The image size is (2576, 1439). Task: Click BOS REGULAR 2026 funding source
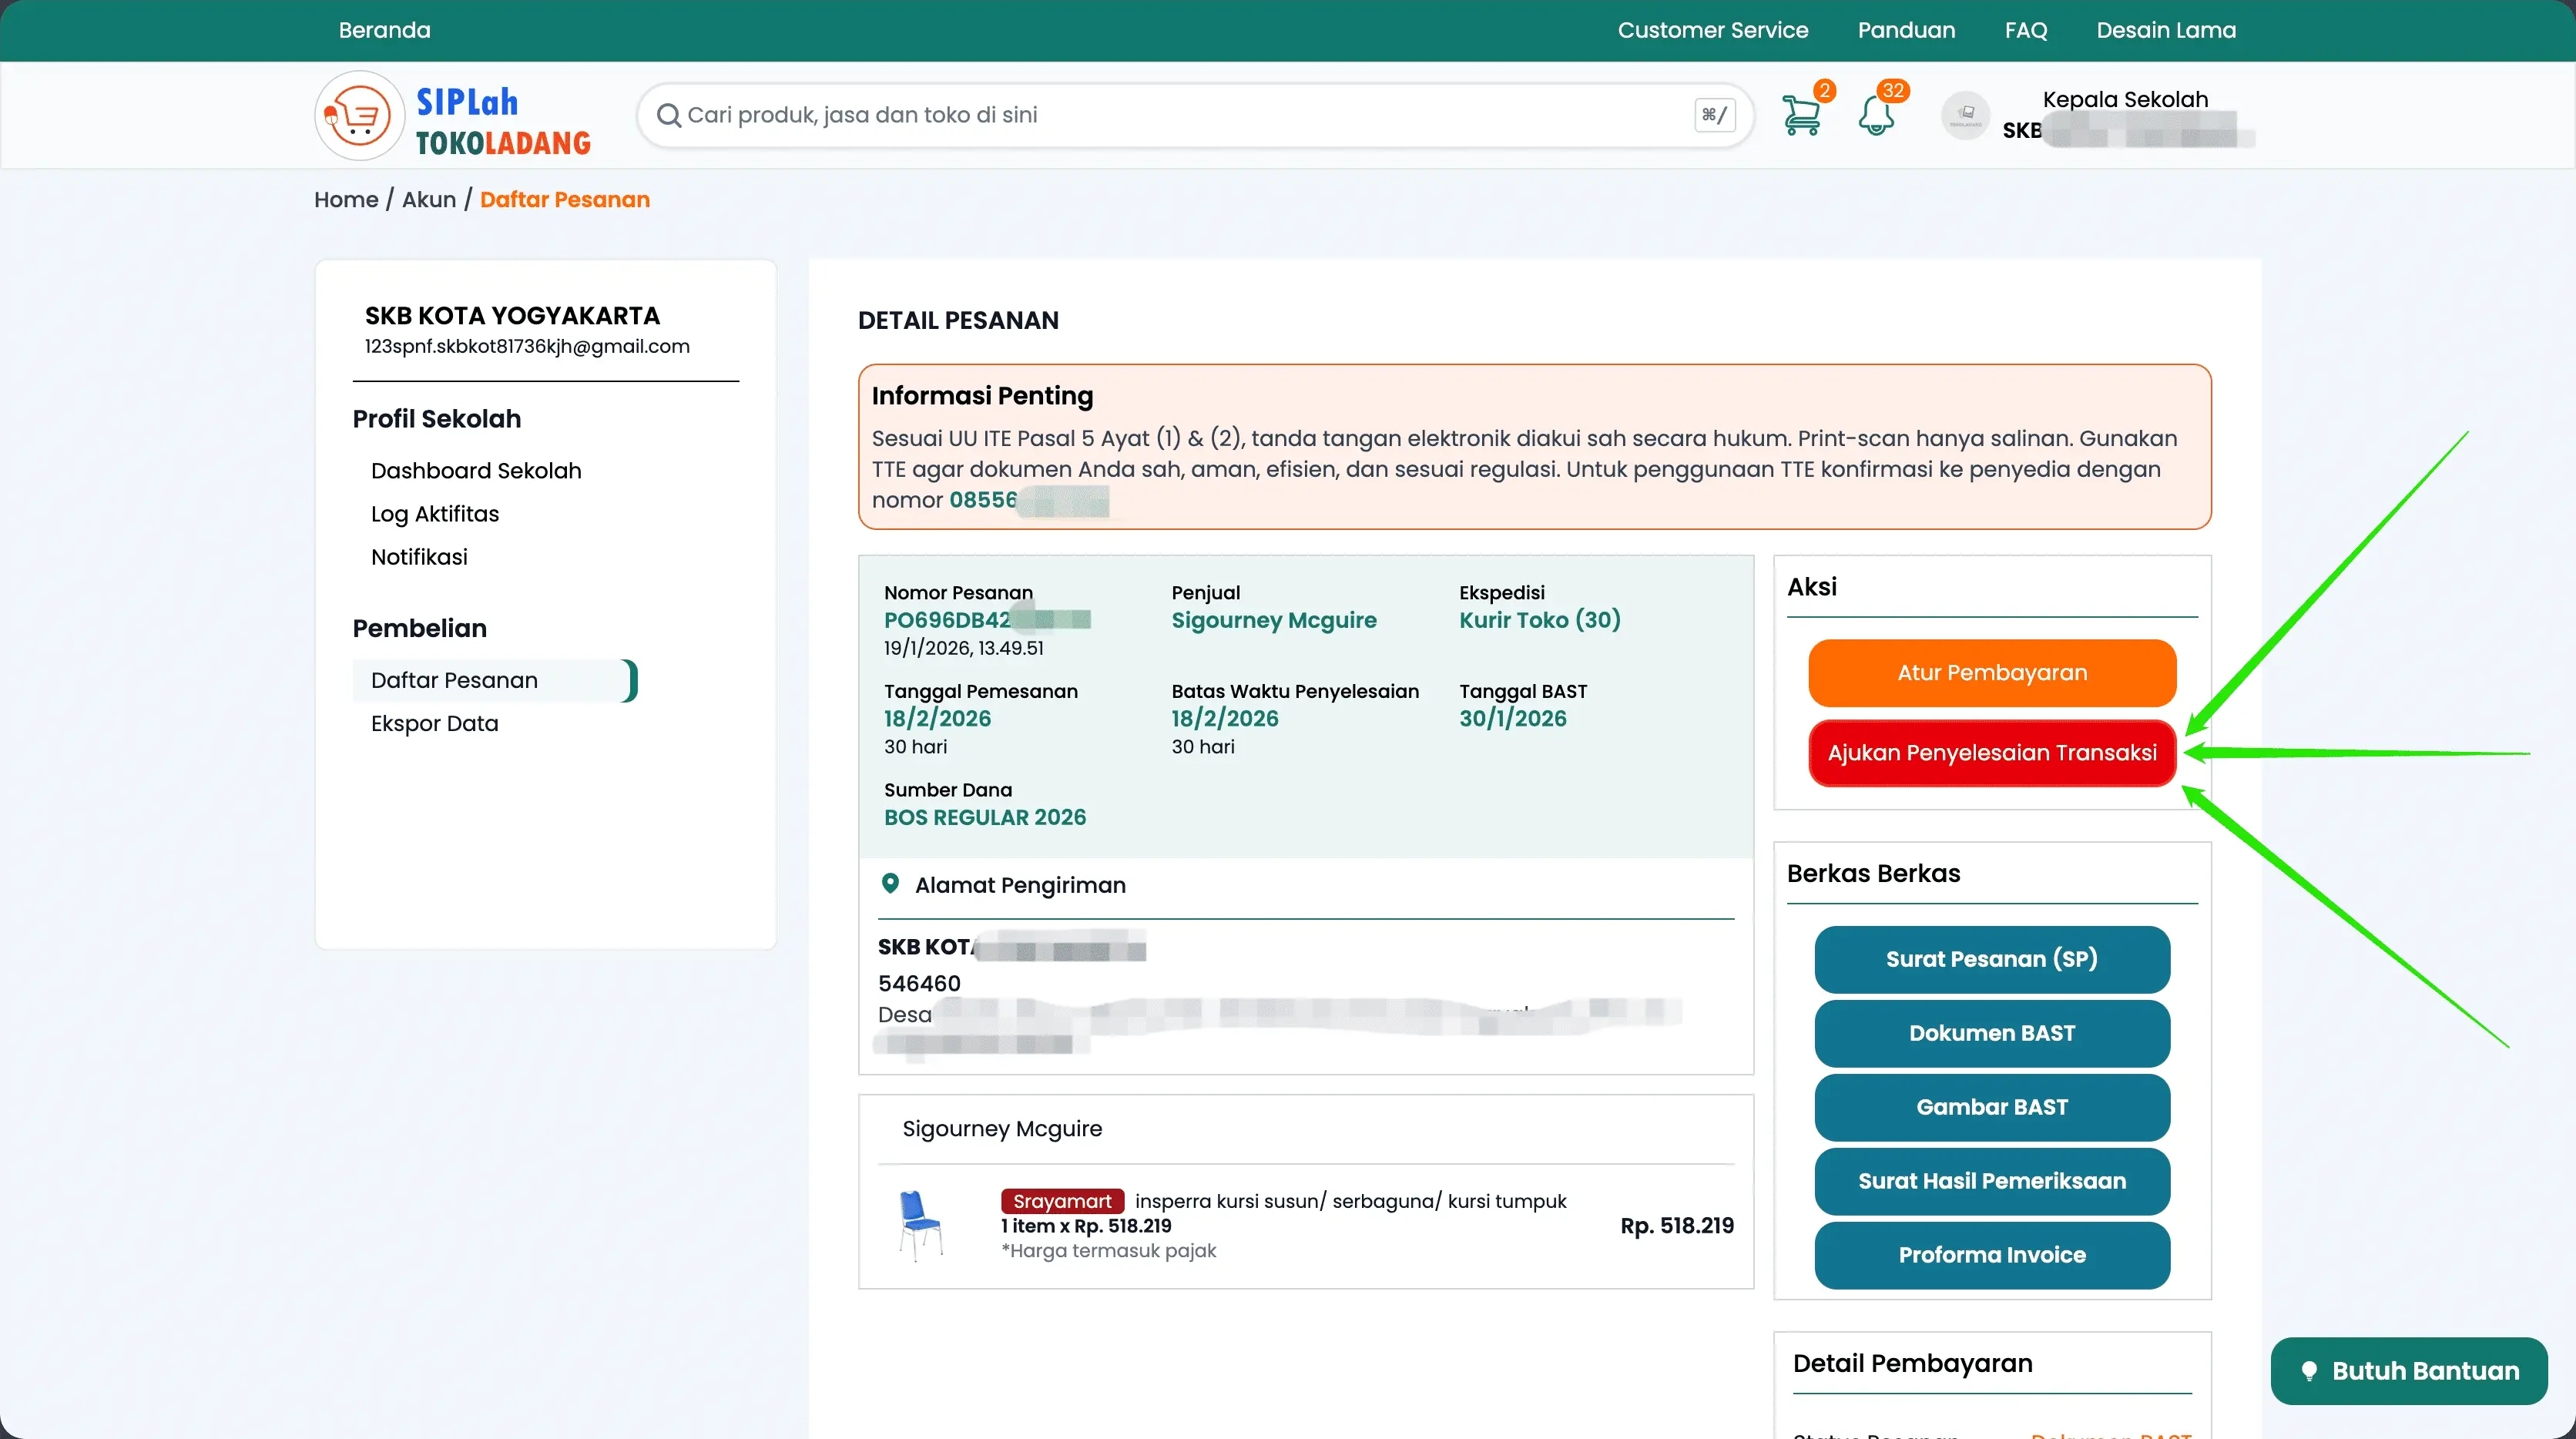985,817
